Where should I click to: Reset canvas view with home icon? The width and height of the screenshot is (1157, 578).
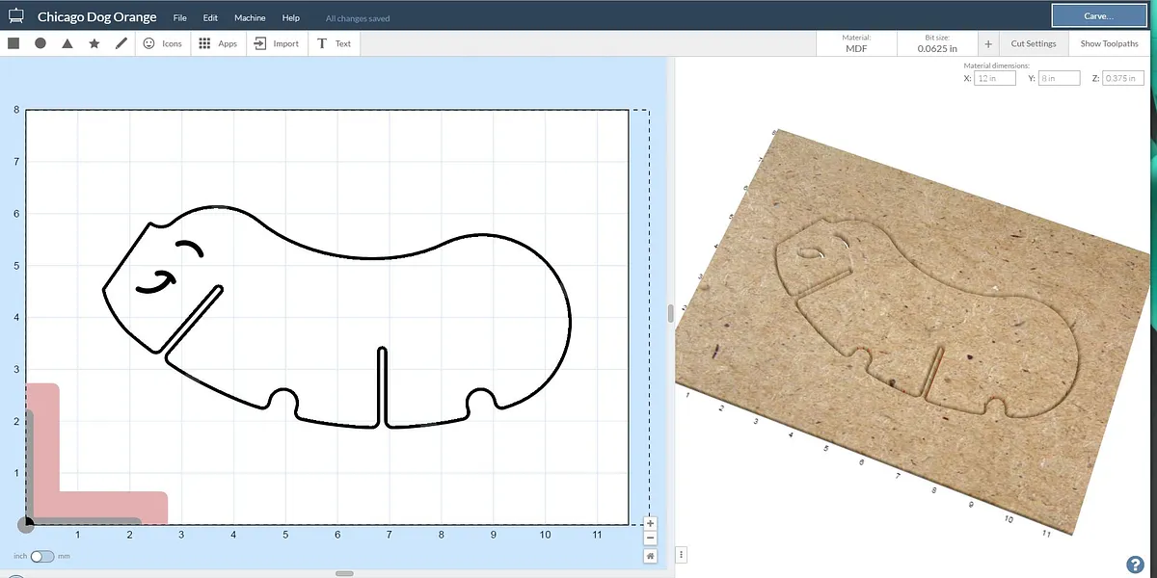[x=651, y=556]
